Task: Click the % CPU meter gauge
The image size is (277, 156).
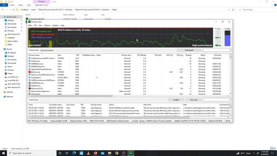Action: tap(218, 38)
